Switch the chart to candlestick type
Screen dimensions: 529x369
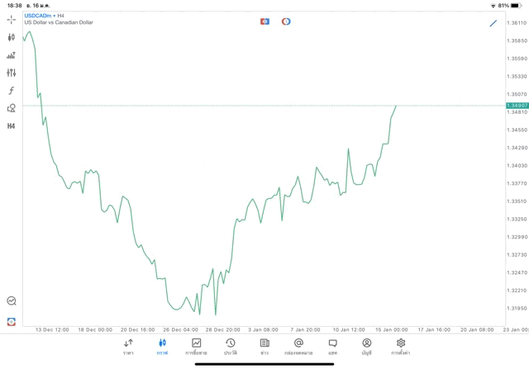click(x=12, y=37)
